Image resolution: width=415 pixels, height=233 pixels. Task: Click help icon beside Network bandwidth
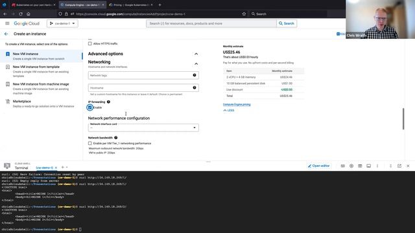(115, 138)
